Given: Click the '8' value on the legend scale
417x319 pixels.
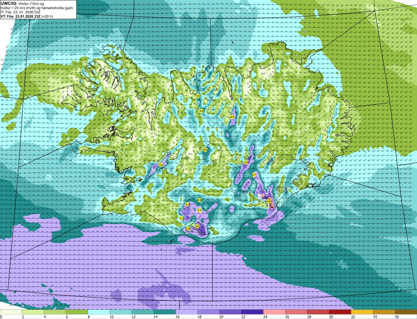Looking at the screenshot, I should click(88, 317).
